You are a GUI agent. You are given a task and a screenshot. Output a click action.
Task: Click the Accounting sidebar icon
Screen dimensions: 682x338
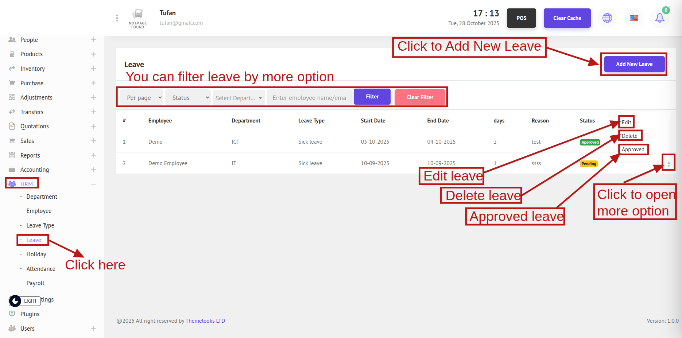point(12,170)
